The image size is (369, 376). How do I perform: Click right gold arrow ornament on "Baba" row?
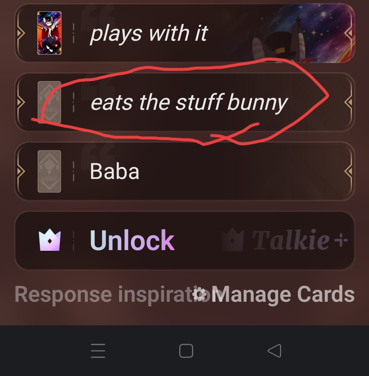pyautogui.click(x=348, y=171)
